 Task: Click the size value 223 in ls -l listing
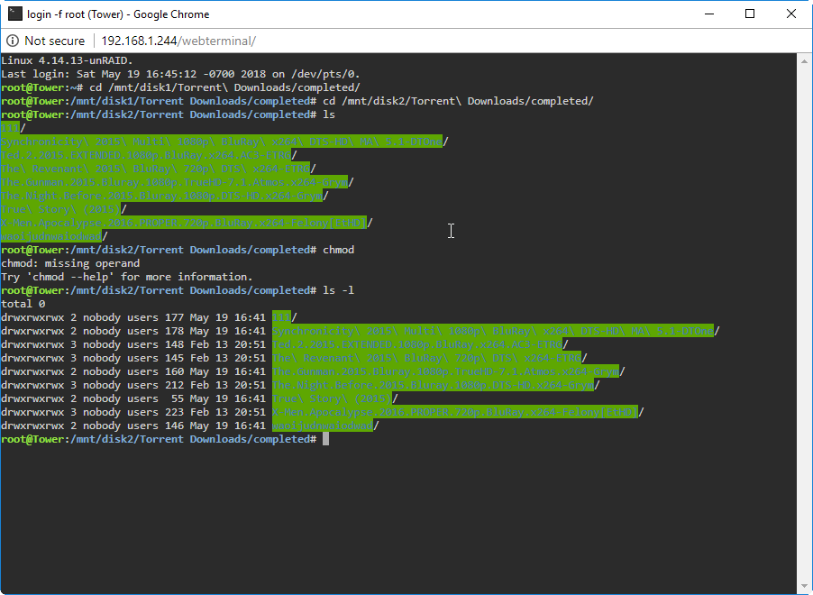tap(174, 412)
